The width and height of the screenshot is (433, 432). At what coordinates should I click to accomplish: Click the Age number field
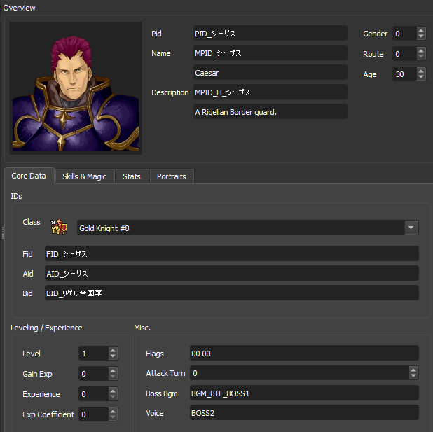tap(405, 74)
